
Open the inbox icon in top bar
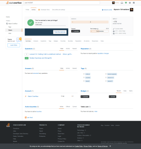pyautogui.click(x=122, y=3)
